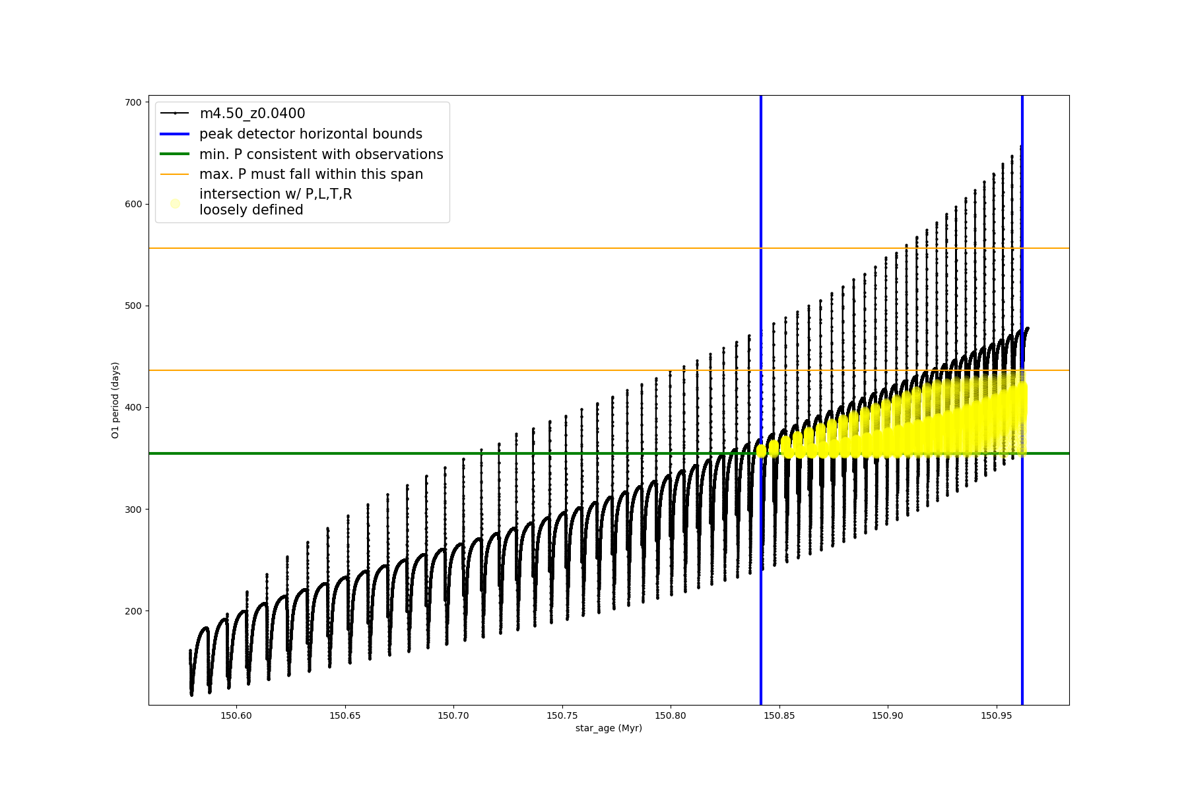Click 'peak detector horizontal bounds' legend text
1188x792 pixels.
[310, 134]
